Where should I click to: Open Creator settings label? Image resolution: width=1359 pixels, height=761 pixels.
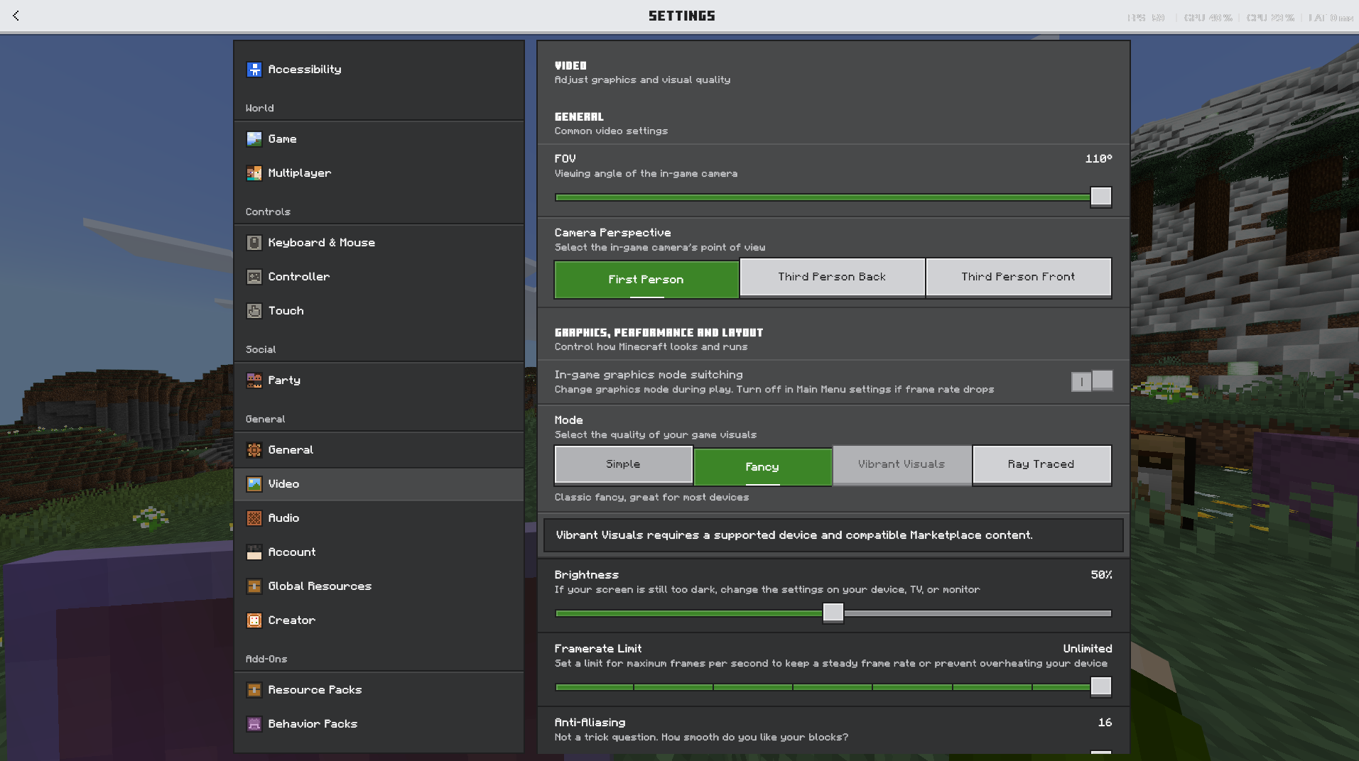[x=291, y=620]
